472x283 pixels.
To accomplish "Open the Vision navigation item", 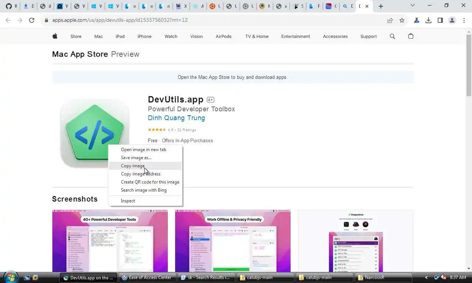I will pyautogui.click(x=197, y=36).
